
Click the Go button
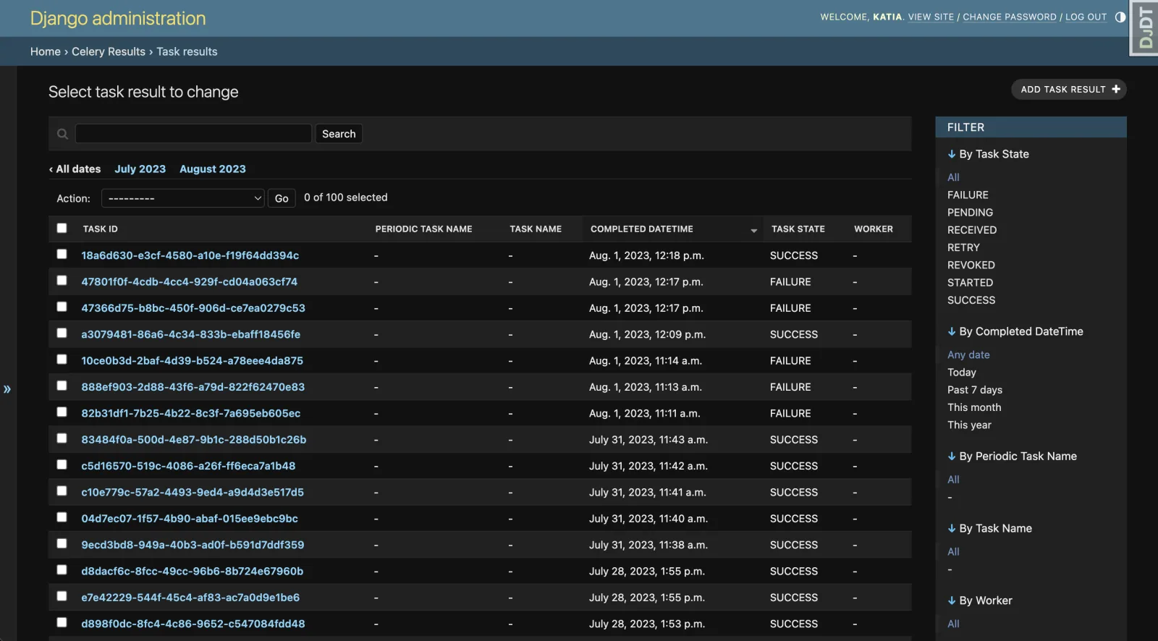click(282, 198)
